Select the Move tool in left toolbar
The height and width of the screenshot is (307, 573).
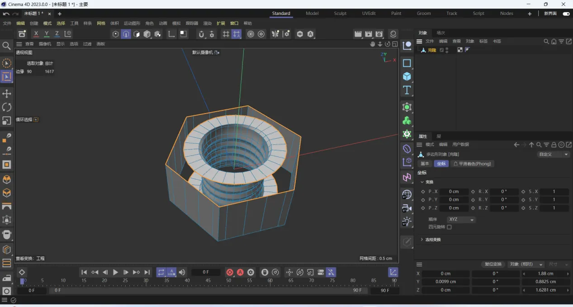pyautogui.click(x=7, y=94)
